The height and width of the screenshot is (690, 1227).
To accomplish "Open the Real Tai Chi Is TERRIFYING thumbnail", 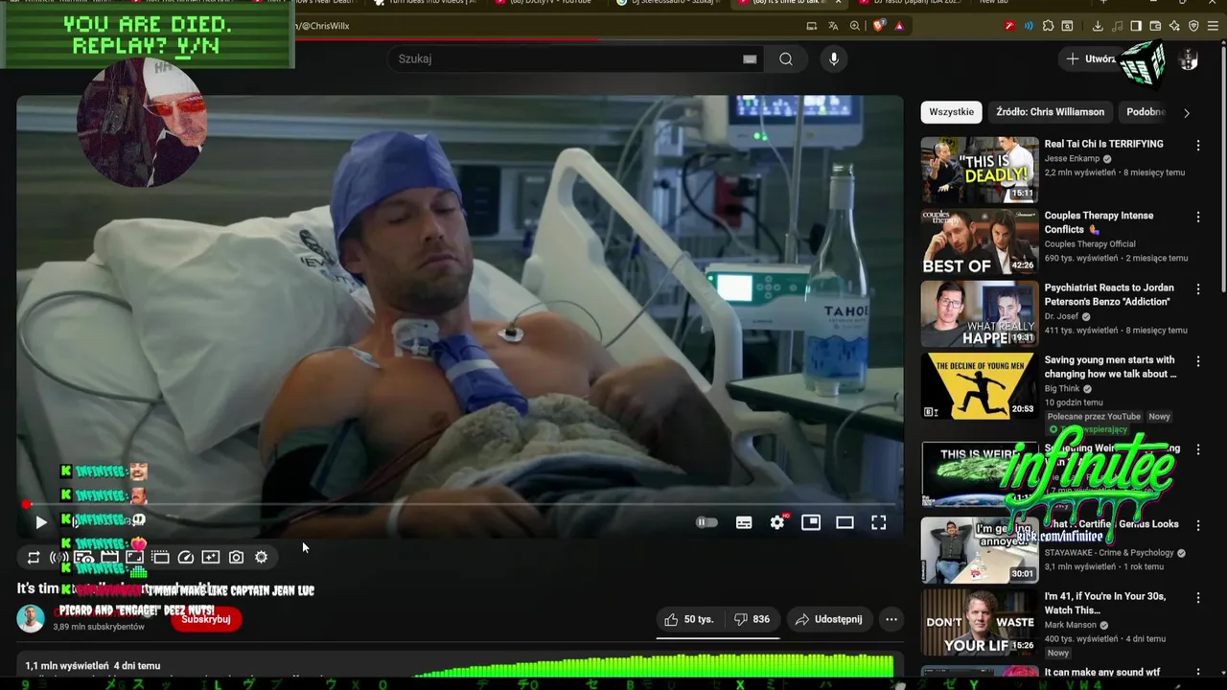I will pos(979,170).
